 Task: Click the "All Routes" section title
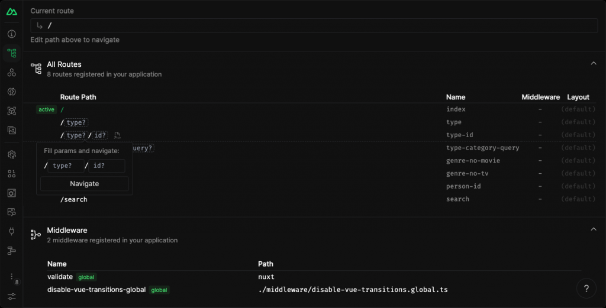tap(64, 64)
